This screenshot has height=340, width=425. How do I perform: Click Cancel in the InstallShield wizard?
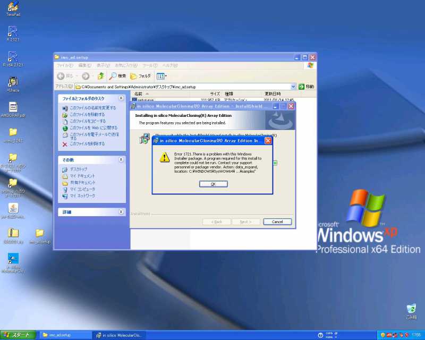pos(277,222)
